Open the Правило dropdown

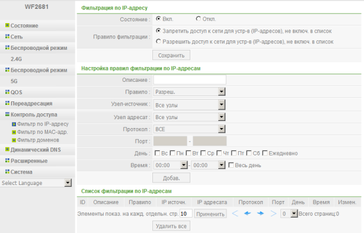[189, 92]
